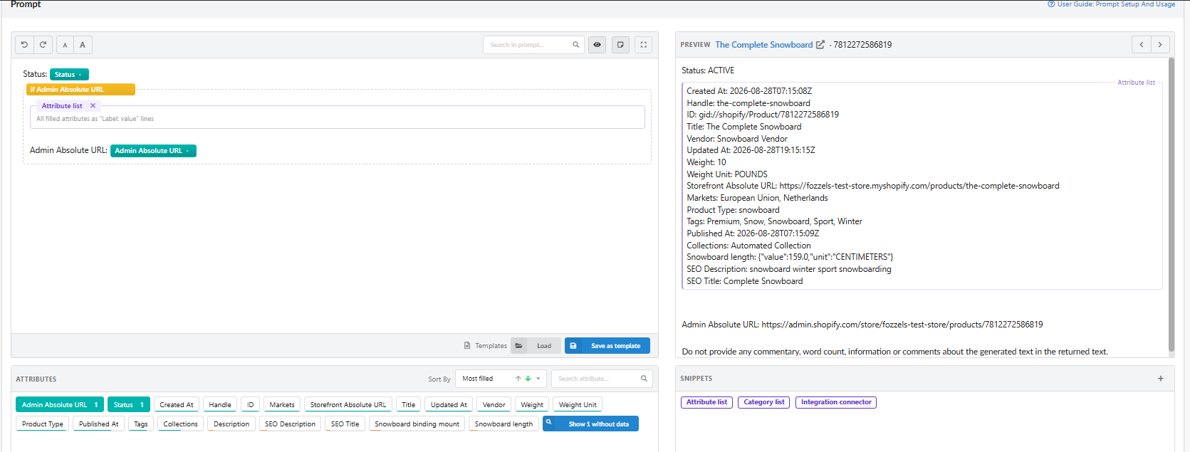The image size is (1190, 452).
Task: Sort attributes descending with green down arrow
Action: click(x=528, y=379)
